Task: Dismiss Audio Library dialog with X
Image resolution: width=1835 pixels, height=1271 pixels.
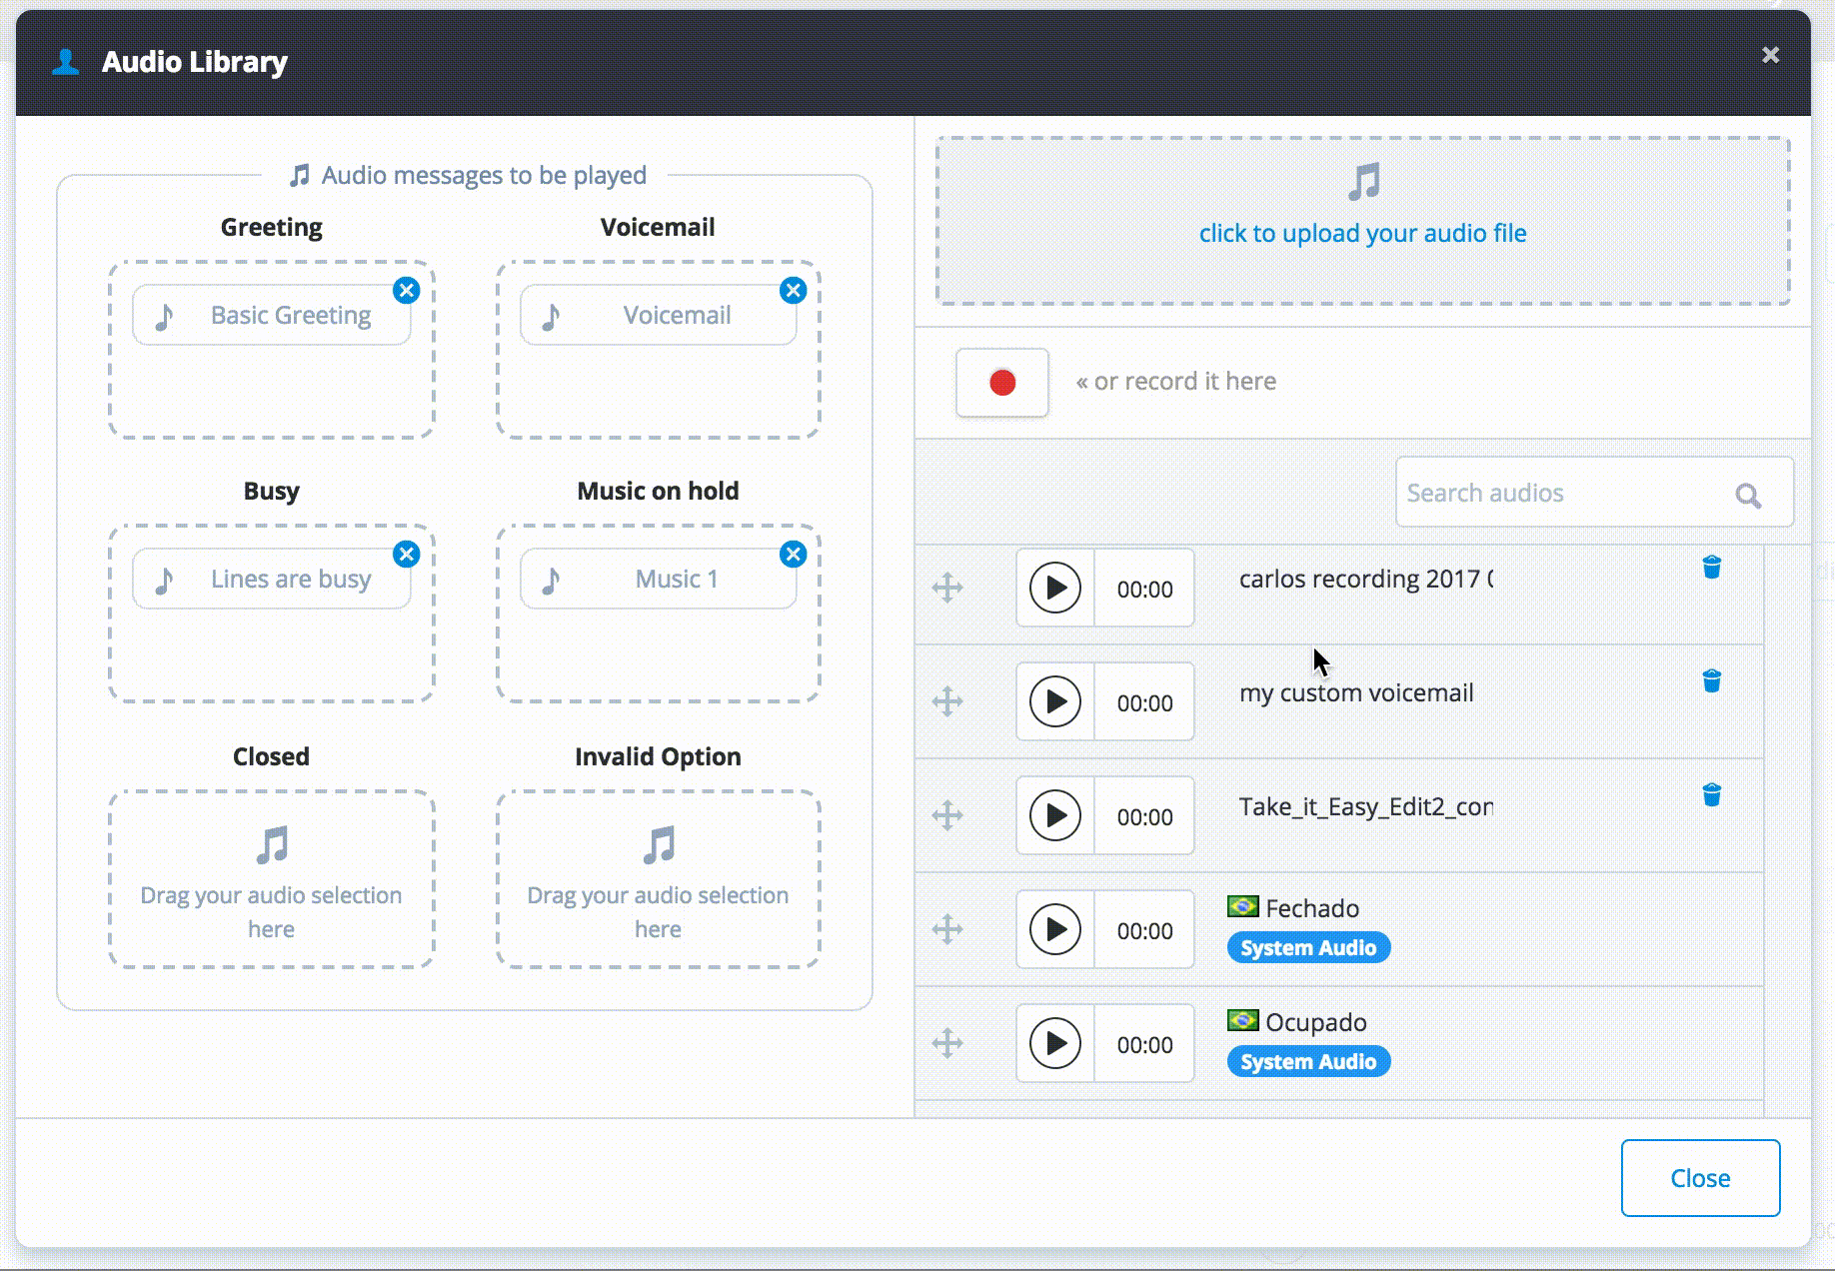Action: (1770, 55)
